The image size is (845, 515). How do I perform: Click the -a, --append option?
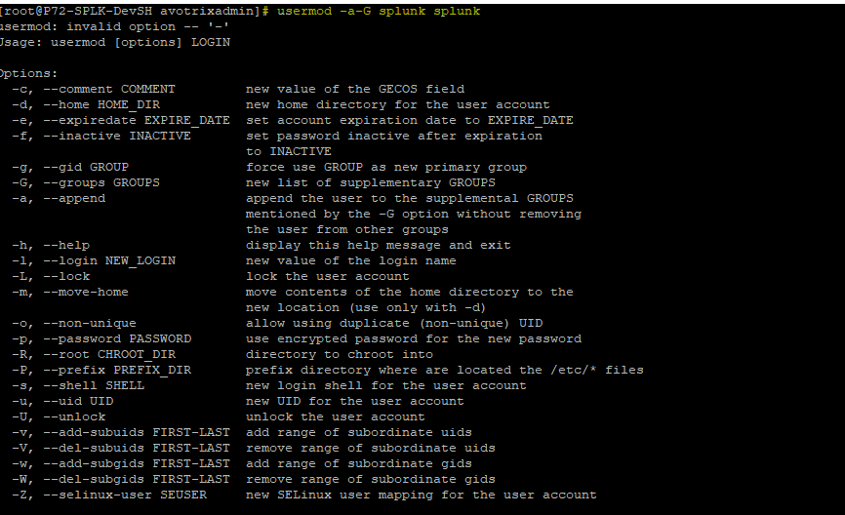click(x=59, y=199)
